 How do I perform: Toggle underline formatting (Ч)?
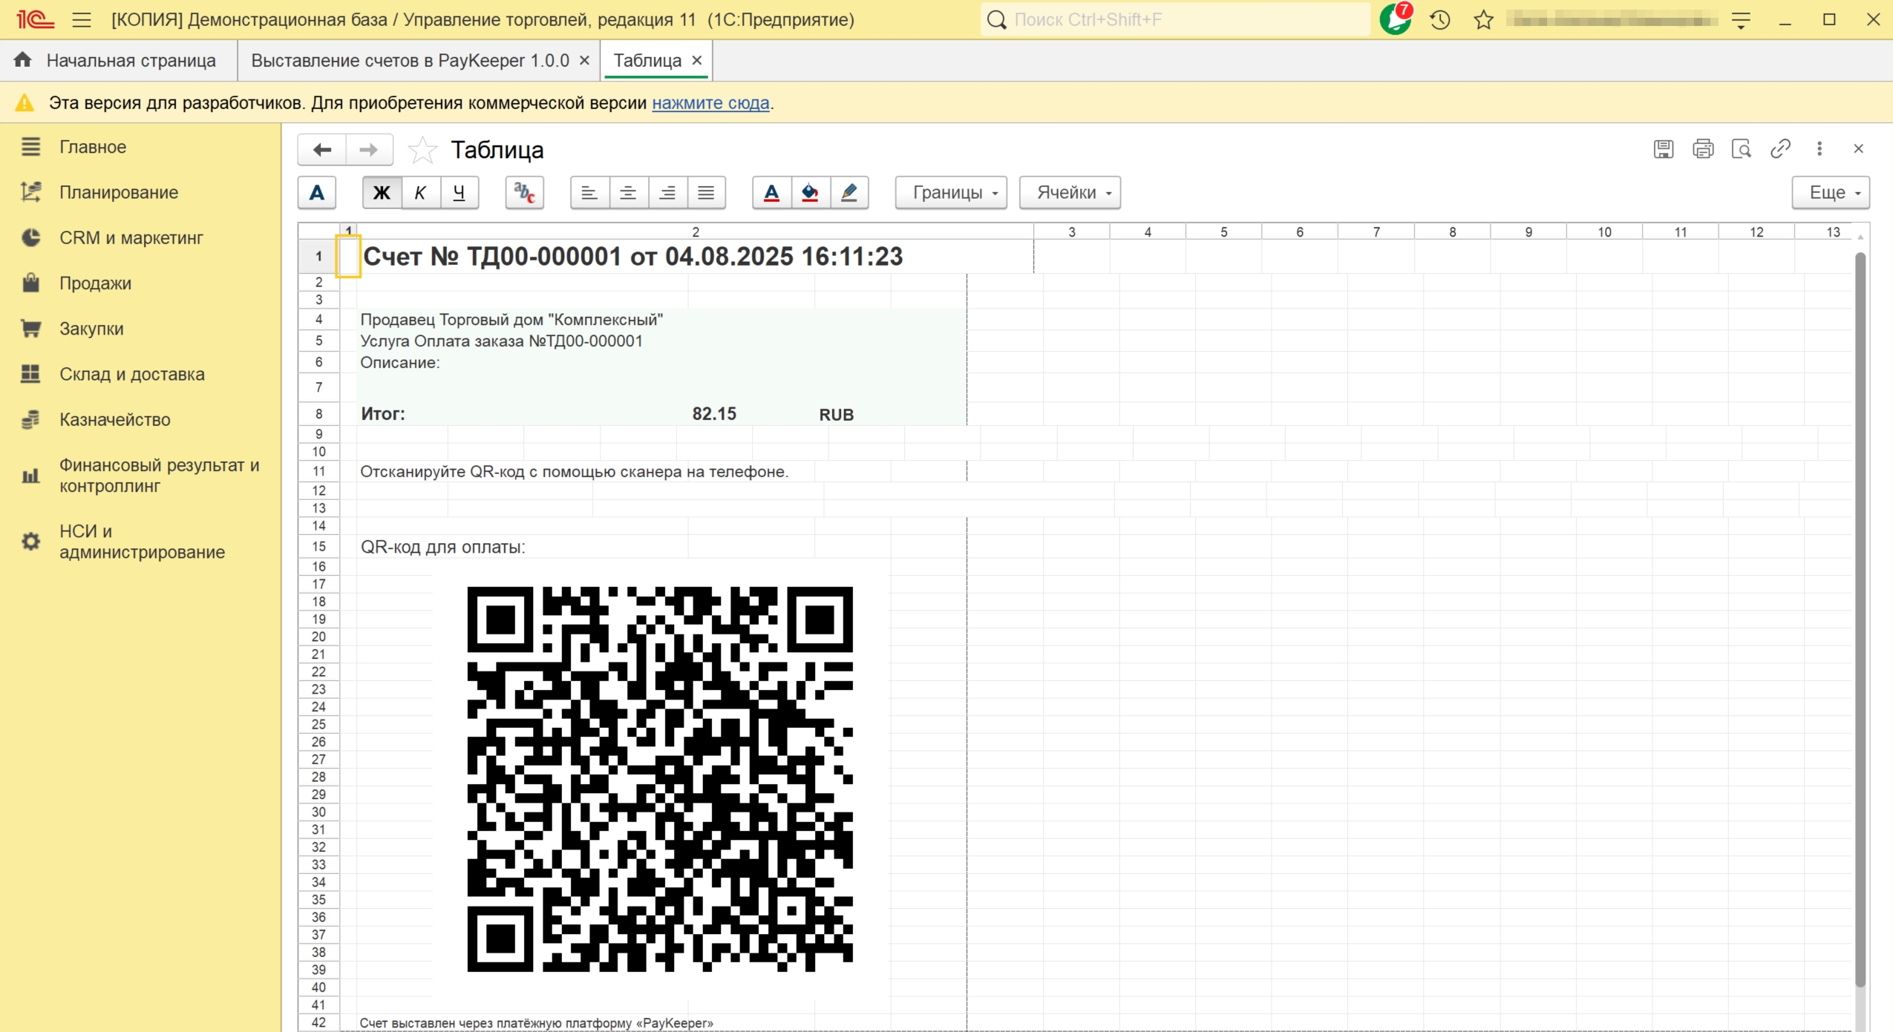459,193
